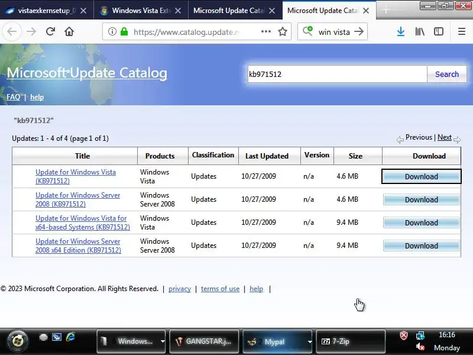Open the downloads panel arrow
Viewport: 473px width, 355px height.
[x=401, y=31]
